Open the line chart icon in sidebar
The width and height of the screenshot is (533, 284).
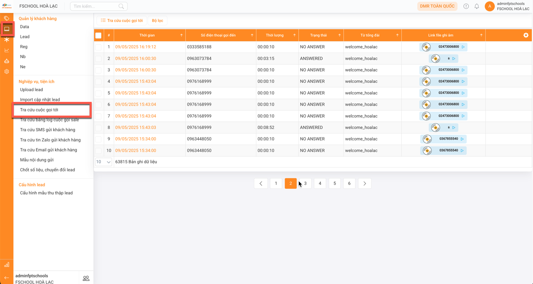pyautogui.click(x=7, y=50)
